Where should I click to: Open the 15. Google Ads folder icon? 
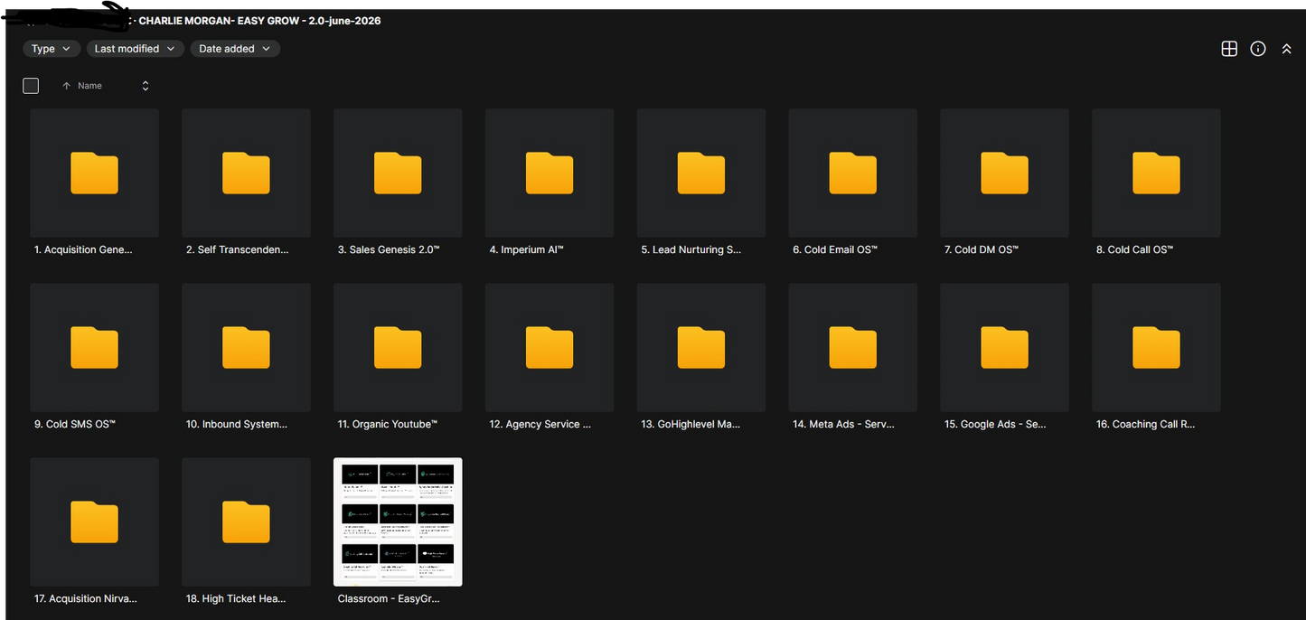point(1005,347)
